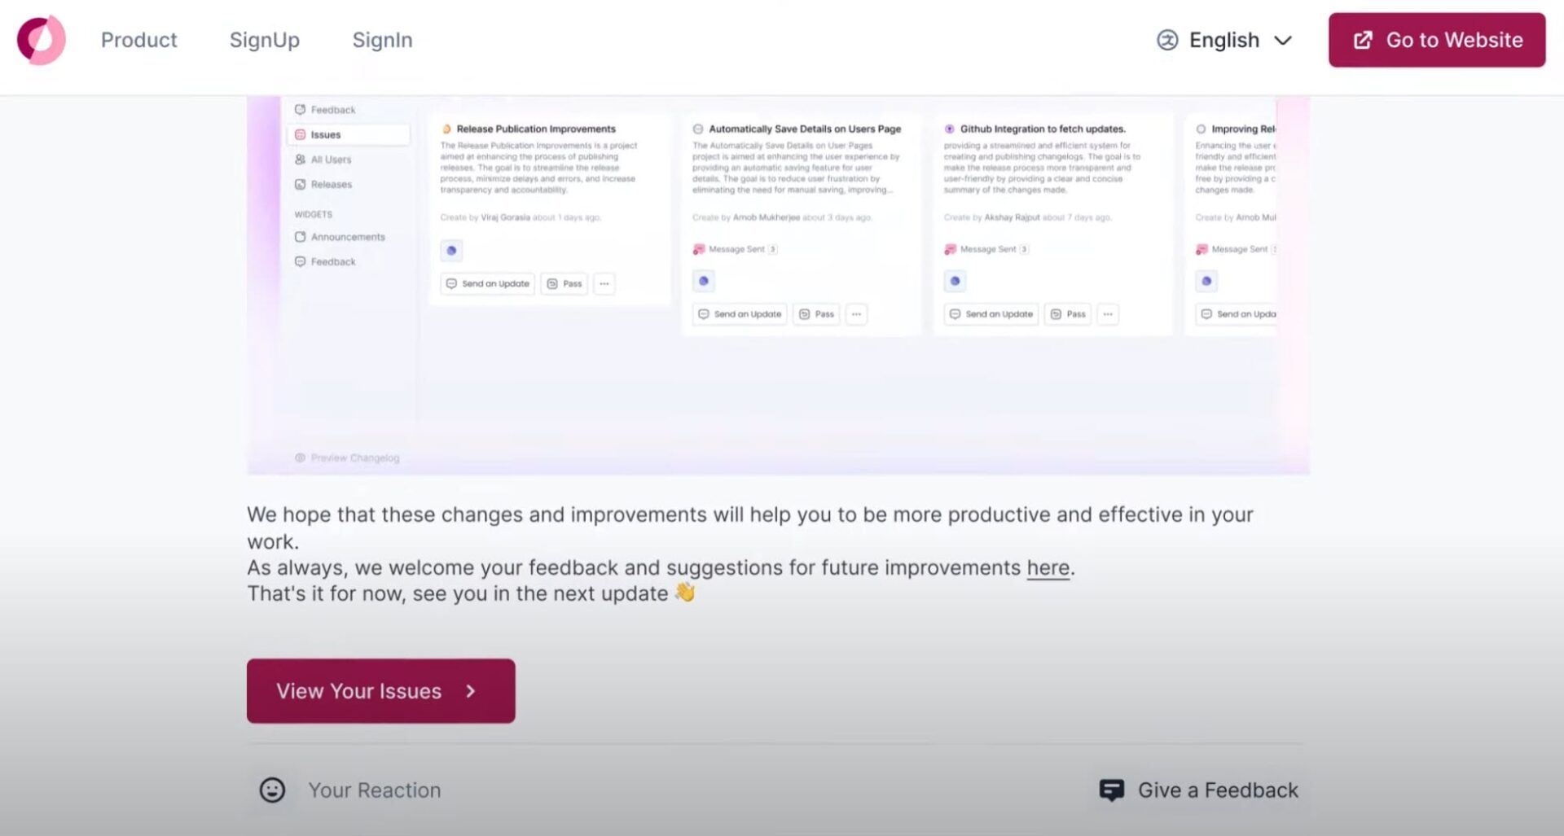
Task: Click the All Users icon in sidebar
Action: pos(300,160)
